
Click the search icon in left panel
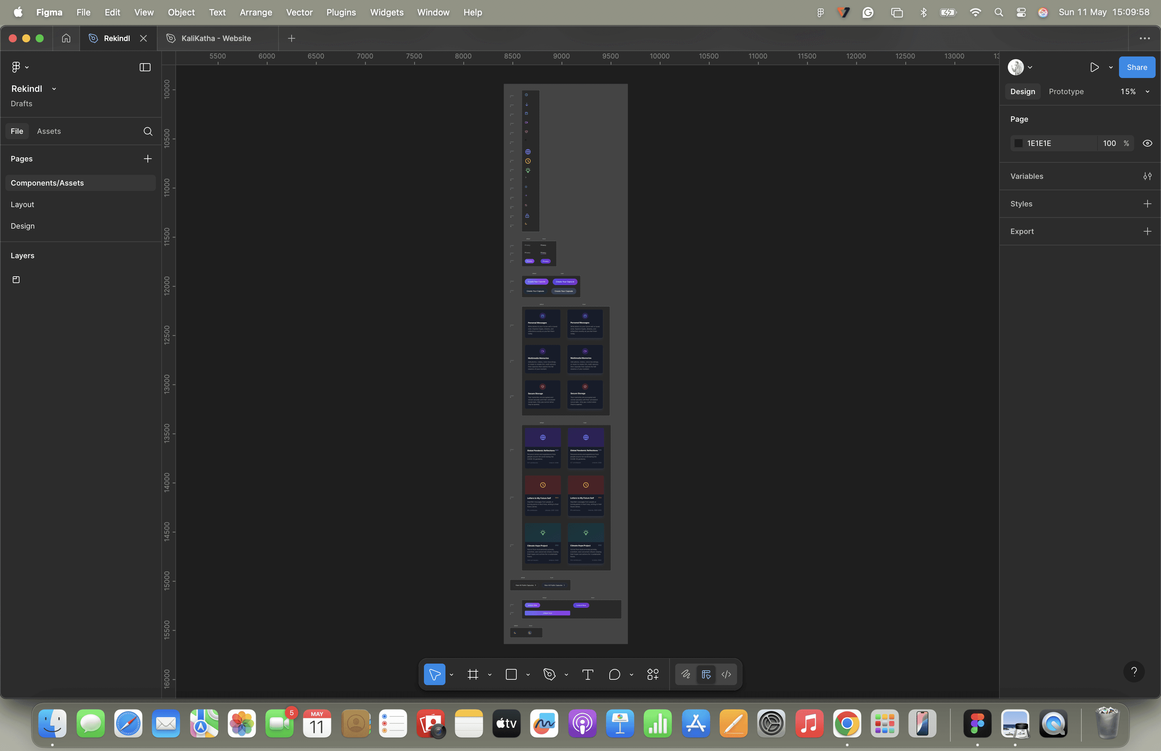click(147, 131)
